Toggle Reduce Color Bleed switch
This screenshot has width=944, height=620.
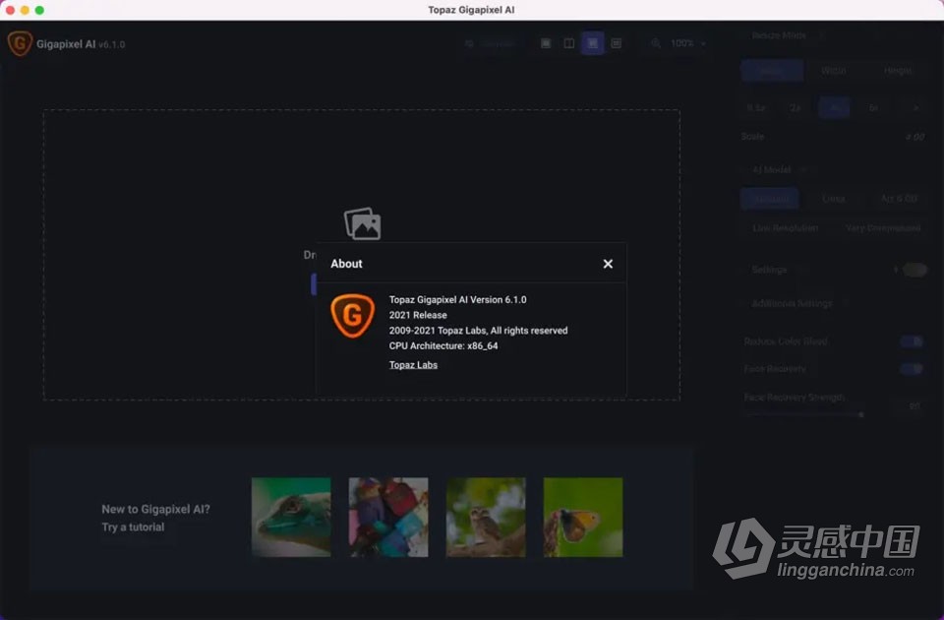912,341
